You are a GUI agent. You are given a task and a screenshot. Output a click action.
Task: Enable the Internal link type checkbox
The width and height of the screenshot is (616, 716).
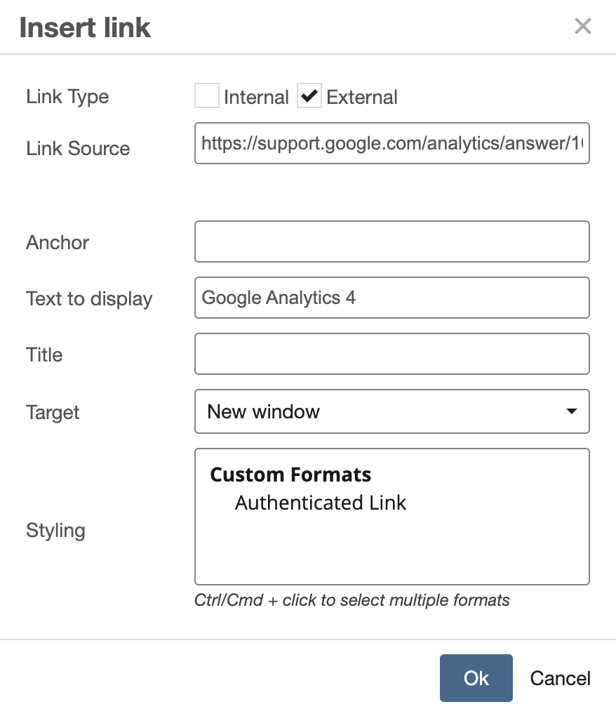coord(206,96)
